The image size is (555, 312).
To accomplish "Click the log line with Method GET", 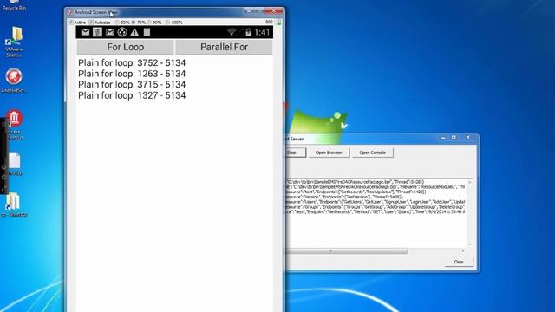I will (375, 211).
